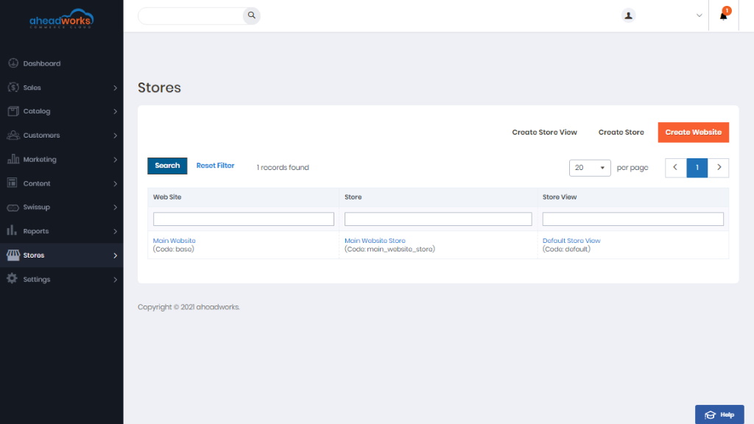Image resolution: width=754 pixels, height=424 pixels.
Task: Click the aheadworks logo
Action: tap(62, 18)
